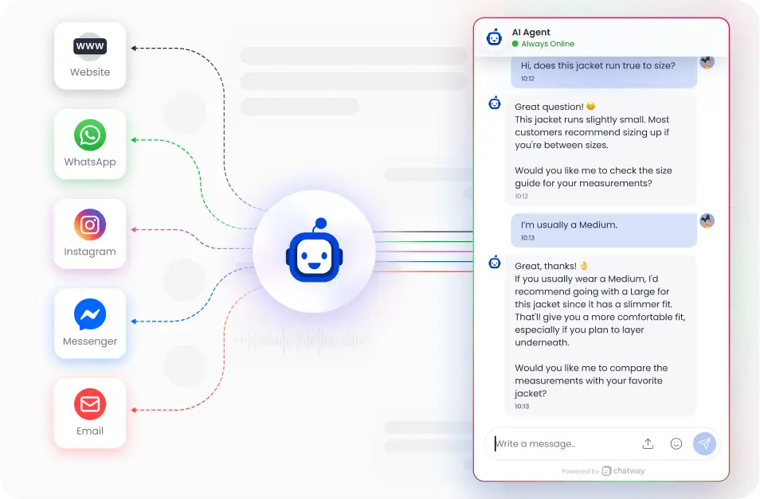Image resolution: width=760 pixels, height=499 pixels.
Task: Click the Messenger label text
Action: point(90,341)
